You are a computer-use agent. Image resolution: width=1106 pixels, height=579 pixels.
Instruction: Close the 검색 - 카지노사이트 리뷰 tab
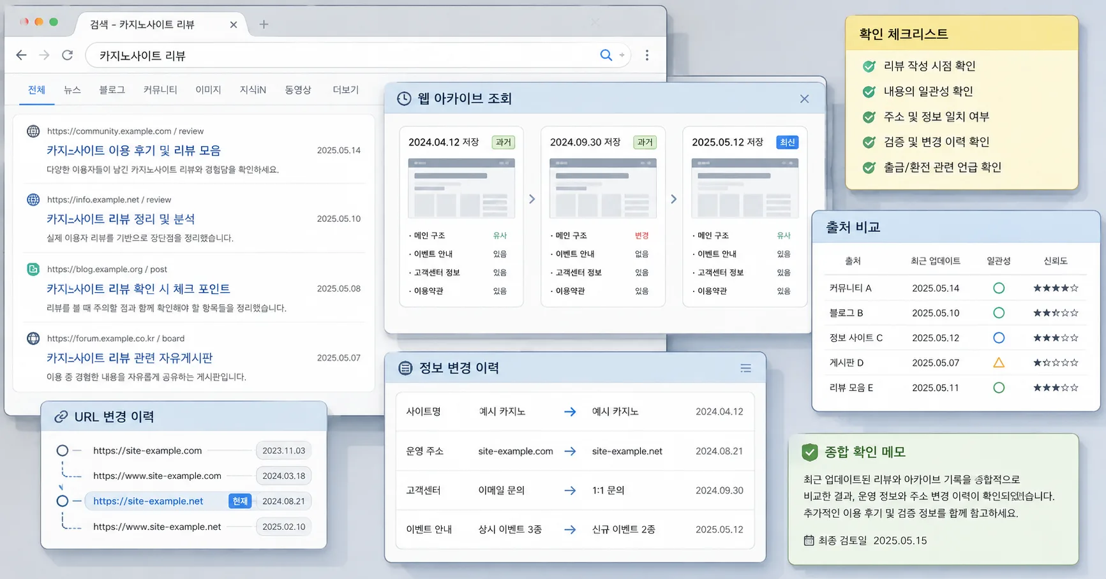[234, 24]
